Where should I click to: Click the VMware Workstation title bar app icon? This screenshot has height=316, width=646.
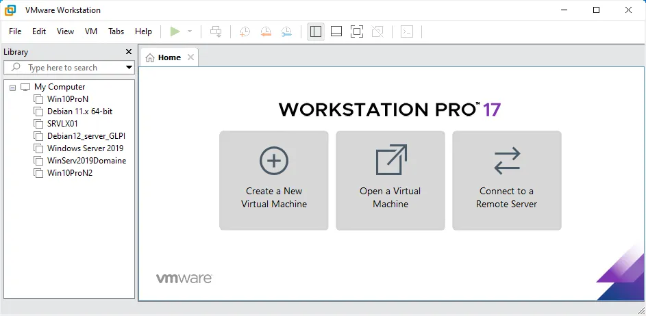click(10, 10)
